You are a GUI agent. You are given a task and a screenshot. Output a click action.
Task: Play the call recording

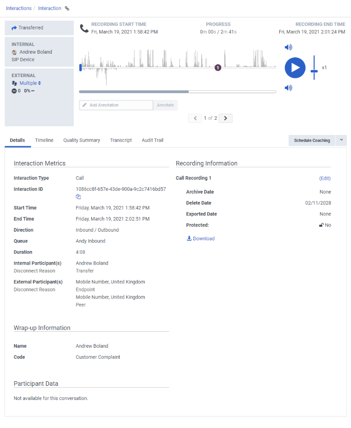[x=295, y=68]
